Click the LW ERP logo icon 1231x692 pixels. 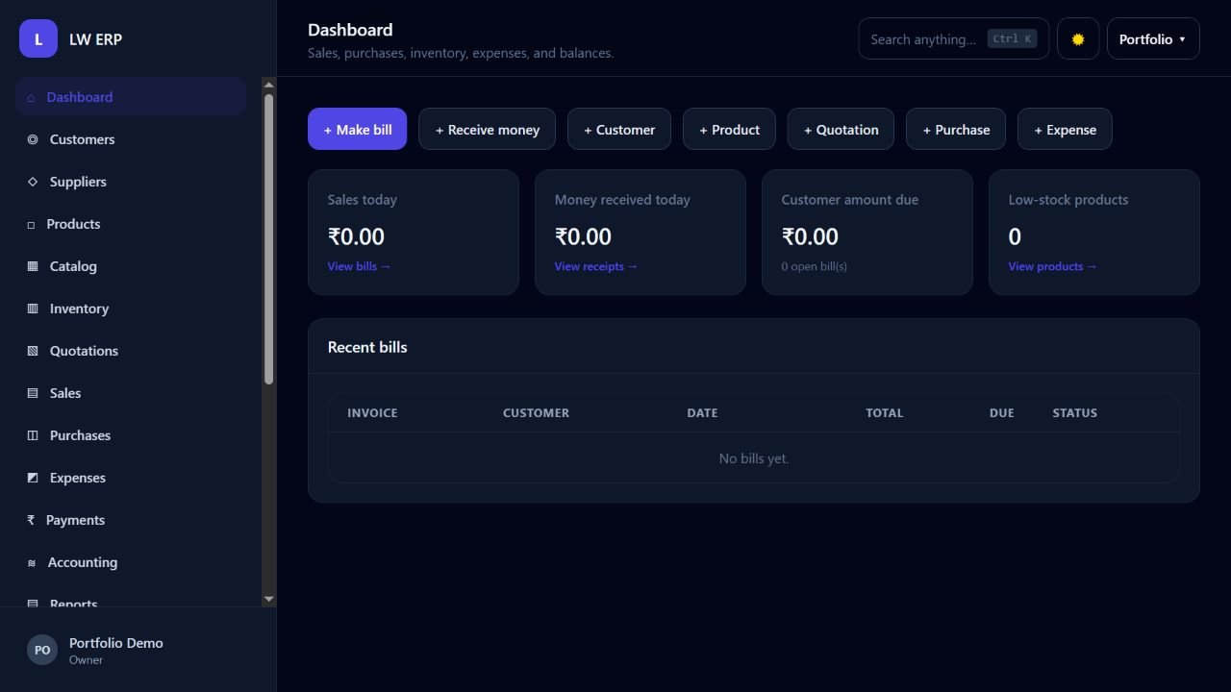38,38
